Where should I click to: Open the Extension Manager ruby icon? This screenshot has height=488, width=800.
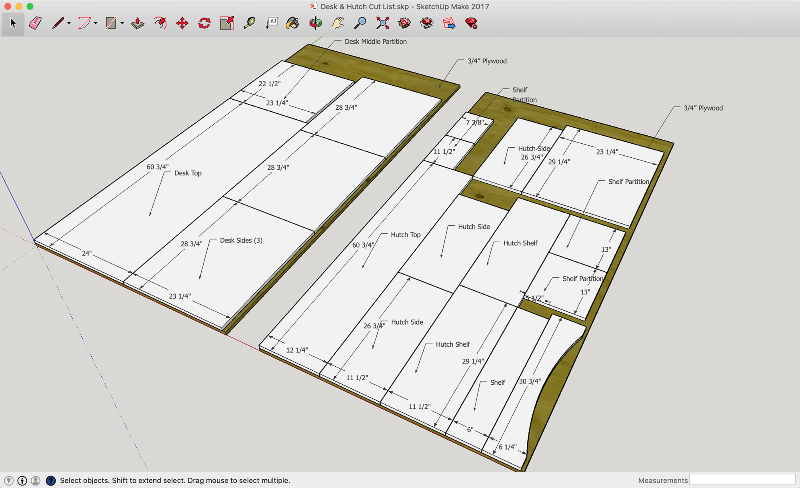(x=471, y=23)
